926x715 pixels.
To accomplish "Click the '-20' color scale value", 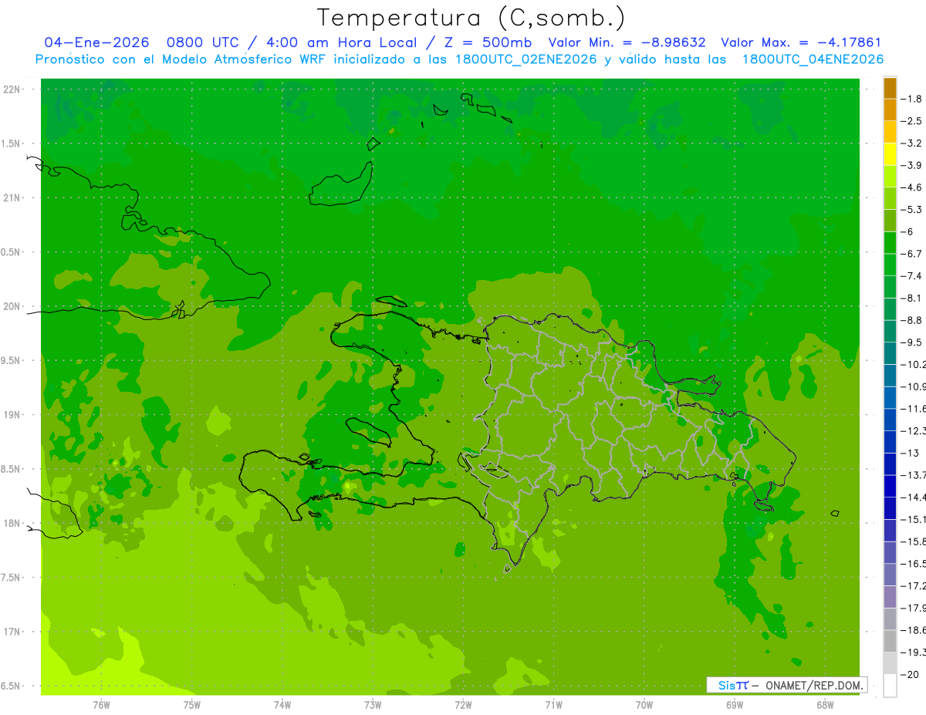I will [x=908, y=674].
